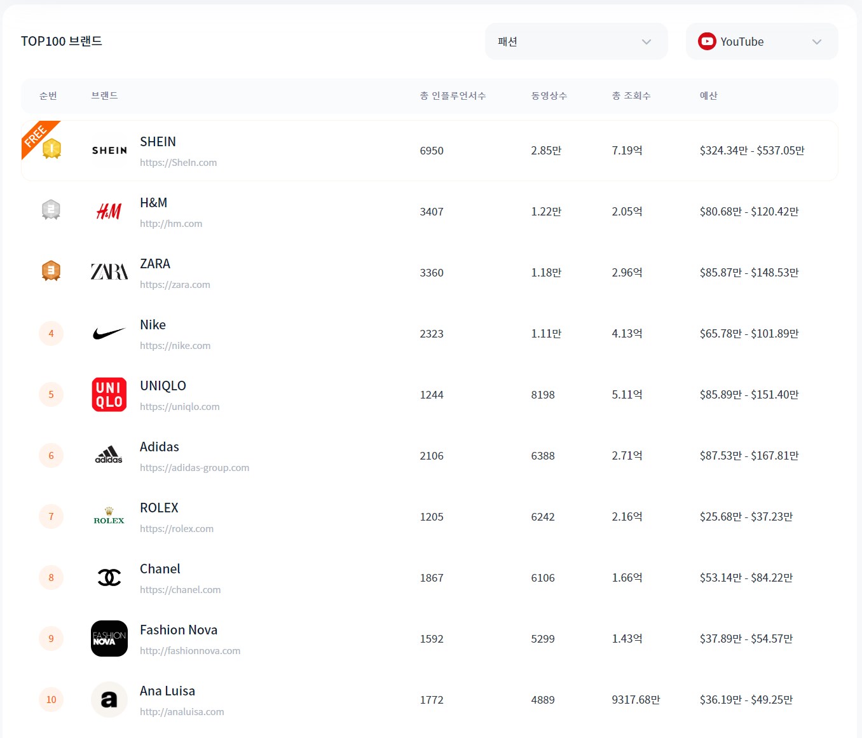Click the Fashion Nova black logo
862x738 pixels.
click(109, 638)
